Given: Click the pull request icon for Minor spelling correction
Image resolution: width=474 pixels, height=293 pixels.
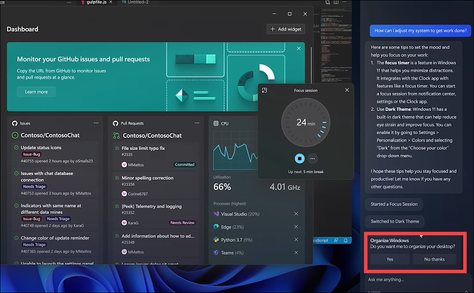Looking at the screenshot, I should coord(117,178).
